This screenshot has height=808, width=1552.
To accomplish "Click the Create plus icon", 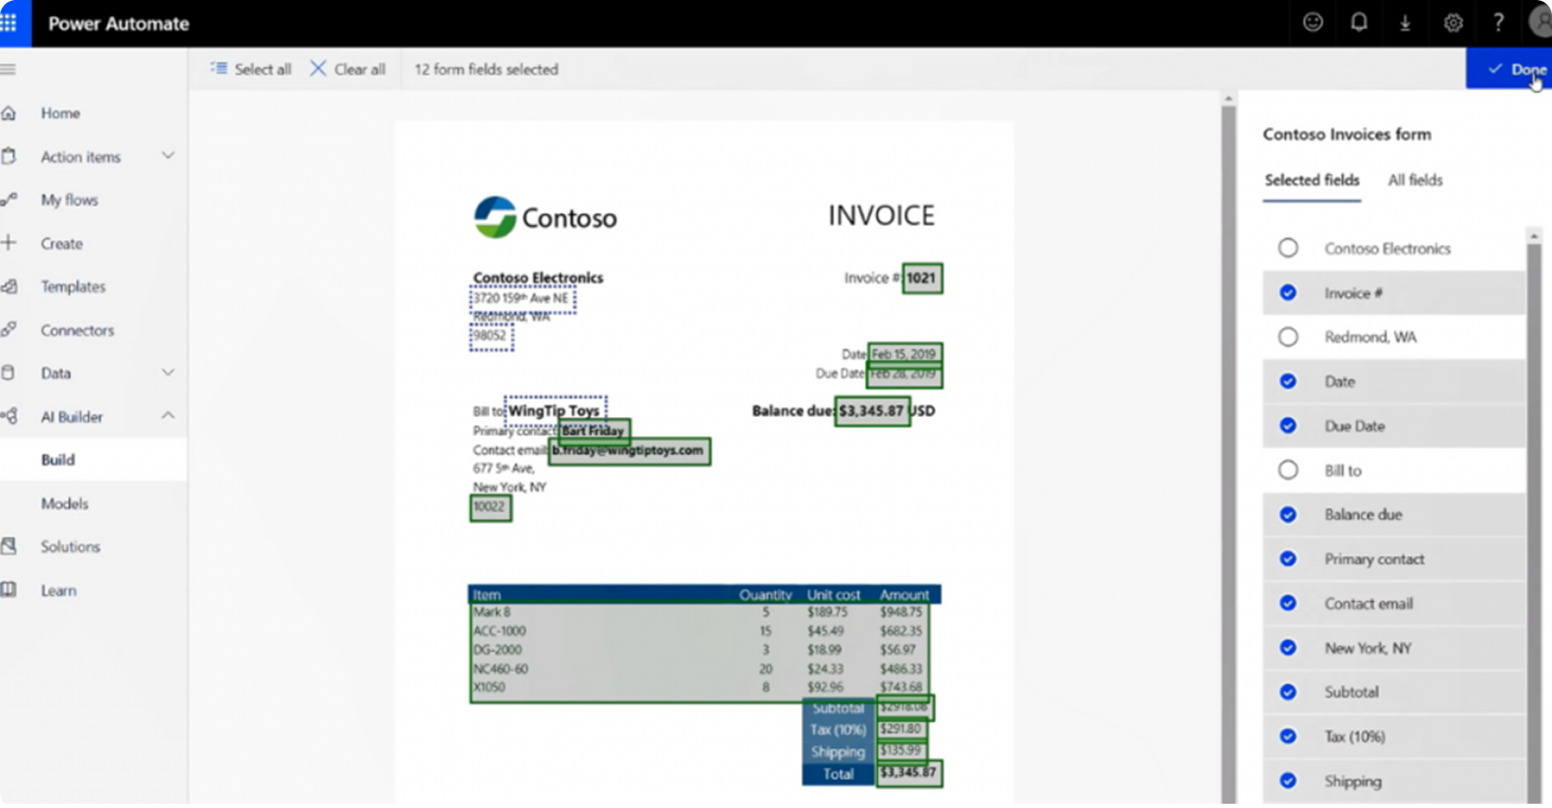I will coord(9,242).
